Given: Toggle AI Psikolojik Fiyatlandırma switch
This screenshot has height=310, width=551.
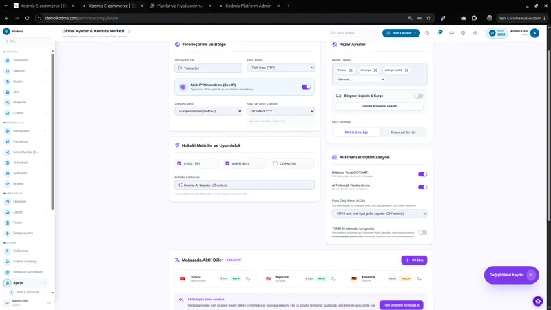Looking at the screenshot, I should 422,187.
